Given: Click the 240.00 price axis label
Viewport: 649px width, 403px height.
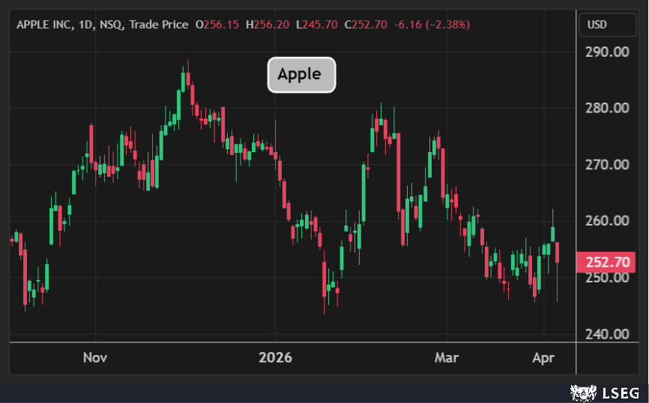Looking at the screenshot, I should point(606,334).
